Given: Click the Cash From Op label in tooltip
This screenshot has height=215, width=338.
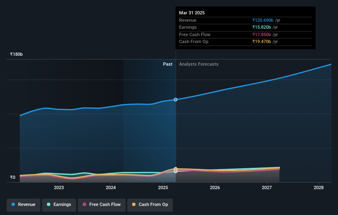Looking at the screenshot, I should point(193,42).
